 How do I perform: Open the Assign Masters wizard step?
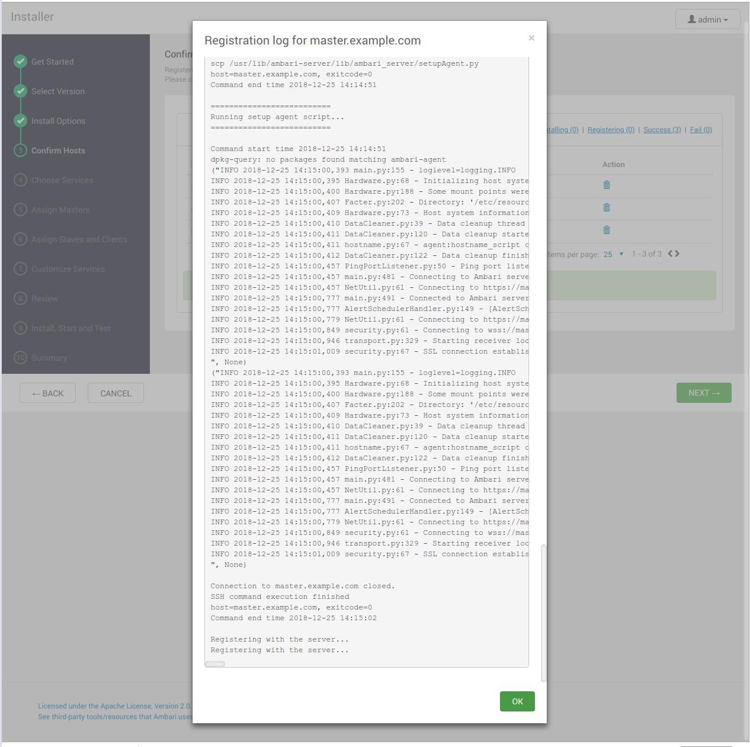60,210
